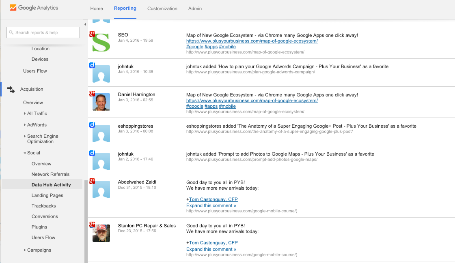Open Tom Castonguay link in Abdelwahed post

(213, 199)
